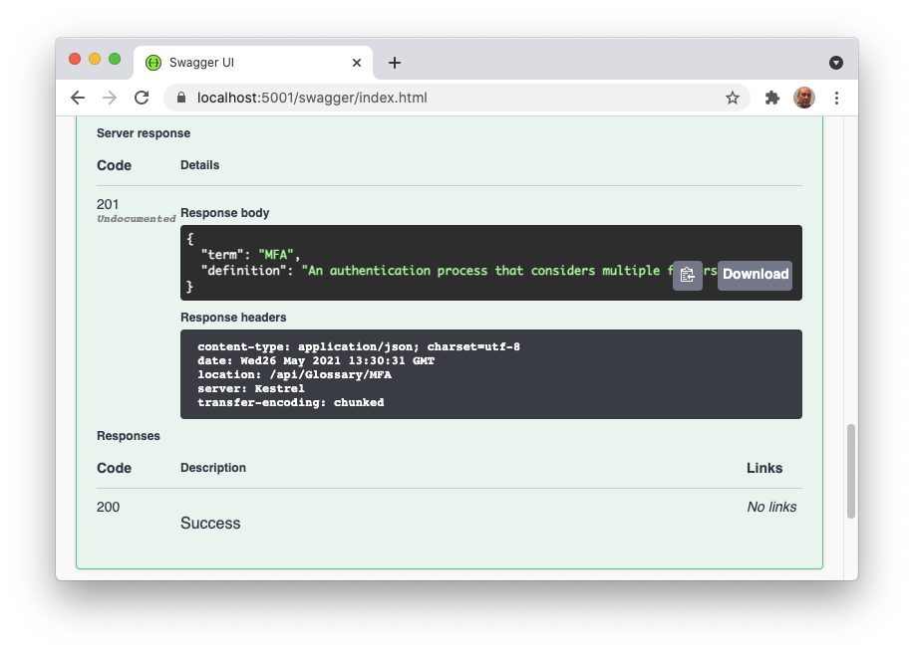Go back to the previous page
This screenshot has height=654, width=914.
click(78, 98)
